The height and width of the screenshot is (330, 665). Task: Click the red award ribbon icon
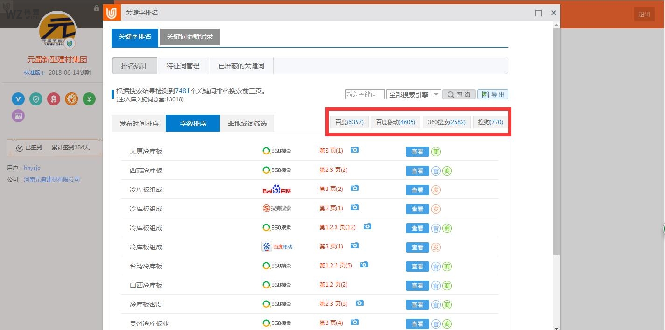pyautogui.click(x=54, y=99)
